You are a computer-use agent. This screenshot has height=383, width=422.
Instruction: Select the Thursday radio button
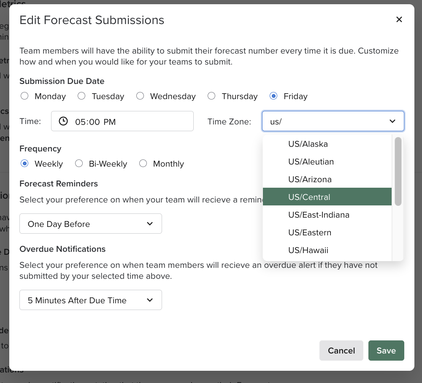211,96
